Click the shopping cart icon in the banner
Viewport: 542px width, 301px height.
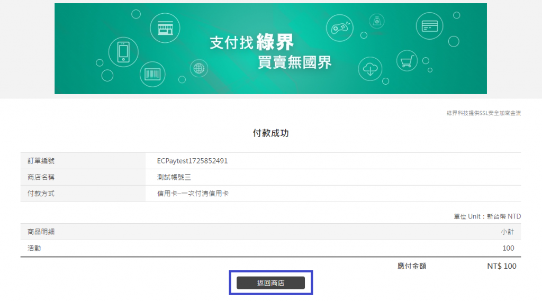click(x=407, y=61)
